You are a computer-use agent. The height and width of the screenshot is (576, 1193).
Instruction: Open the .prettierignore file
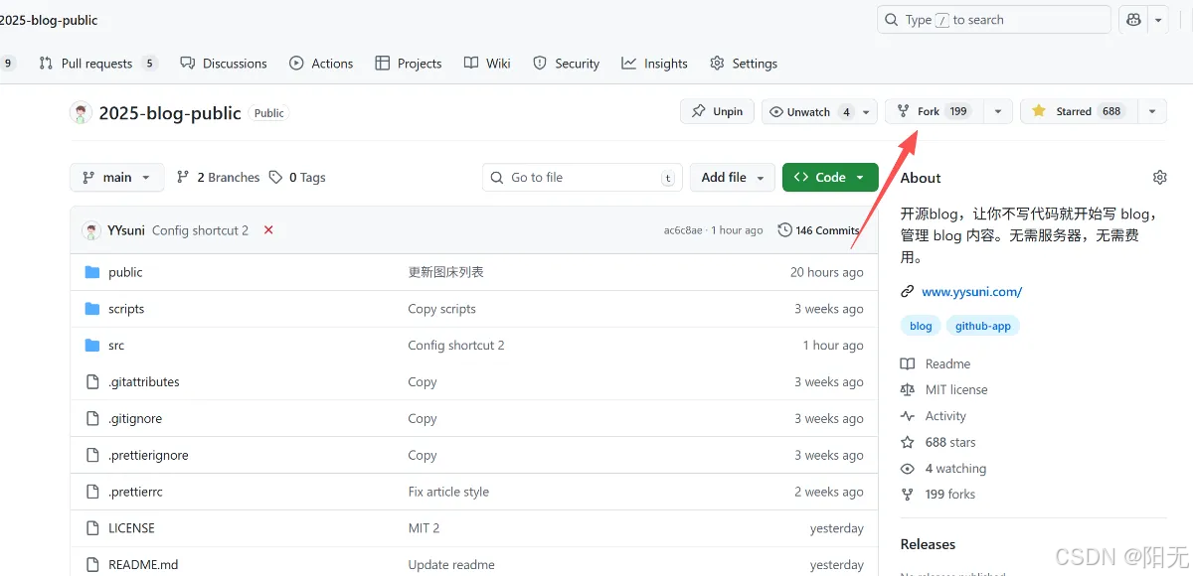tap(148, 456)
